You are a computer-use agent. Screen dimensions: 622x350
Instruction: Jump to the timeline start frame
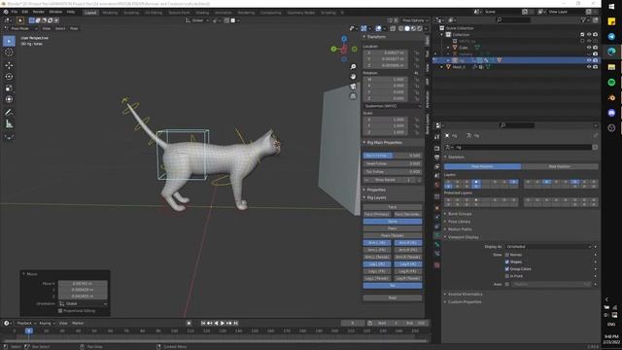tap(203, 324)
